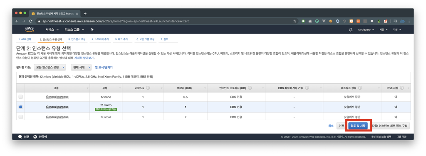The image size is (426, 156).
Task: Click the AWS logo home icon
Action: click(30, 29)
